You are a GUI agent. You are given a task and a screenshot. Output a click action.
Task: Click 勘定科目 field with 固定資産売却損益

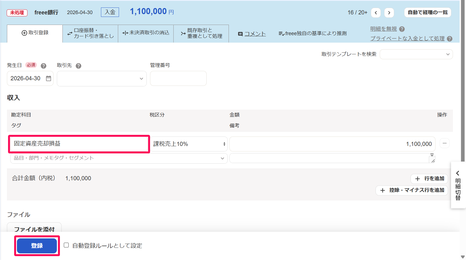point(79,144)
